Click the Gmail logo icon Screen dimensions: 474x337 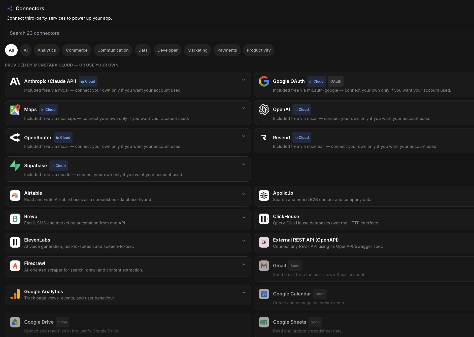point(264,266)
